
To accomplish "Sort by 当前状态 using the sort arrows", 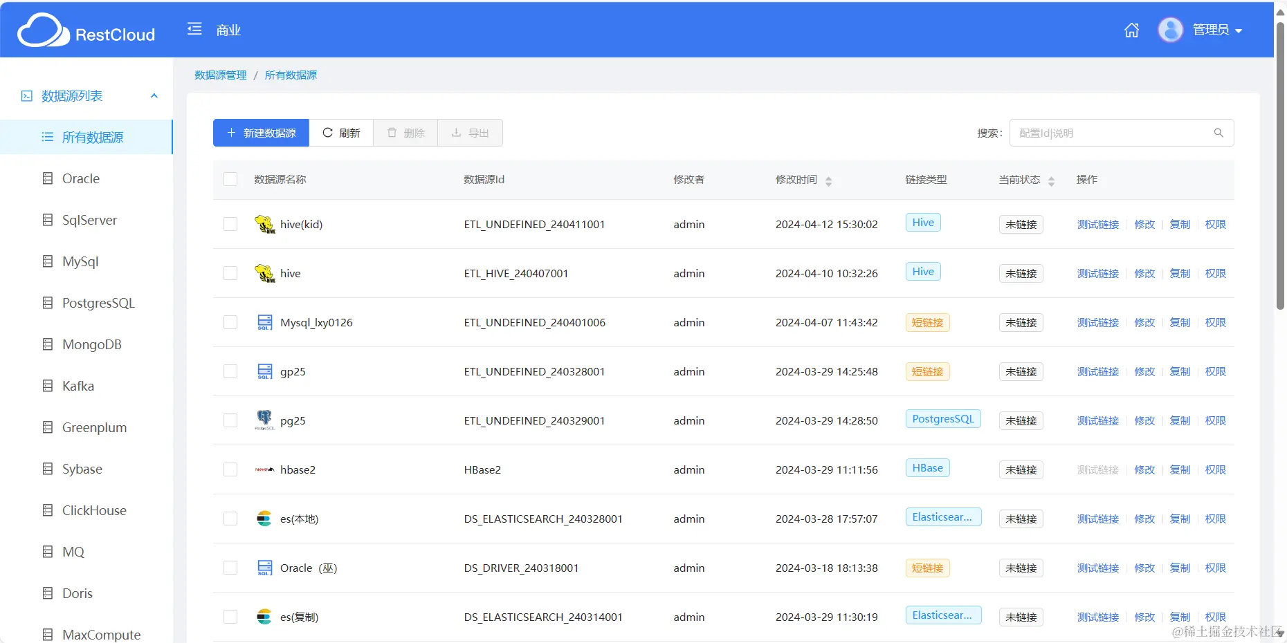I will coord(1051,180).
